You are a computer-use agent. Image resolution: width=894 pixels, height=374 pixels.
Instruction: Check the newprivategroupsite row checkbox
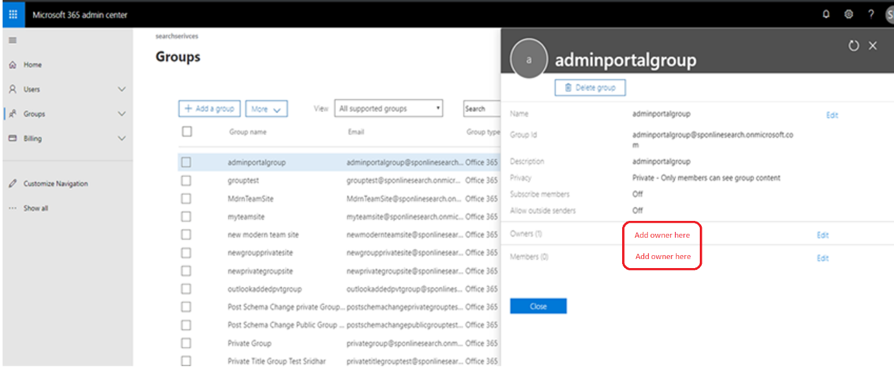(186, 271)
